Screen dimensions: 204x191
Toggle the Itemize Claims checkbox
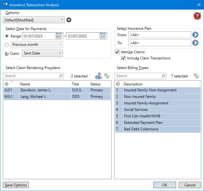(117, 52)
